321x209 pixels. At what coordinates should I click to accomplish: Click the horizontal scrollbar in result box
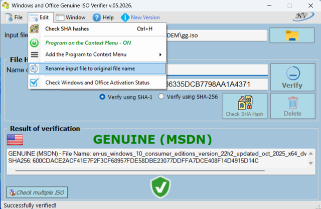click(x=140, y=170)
